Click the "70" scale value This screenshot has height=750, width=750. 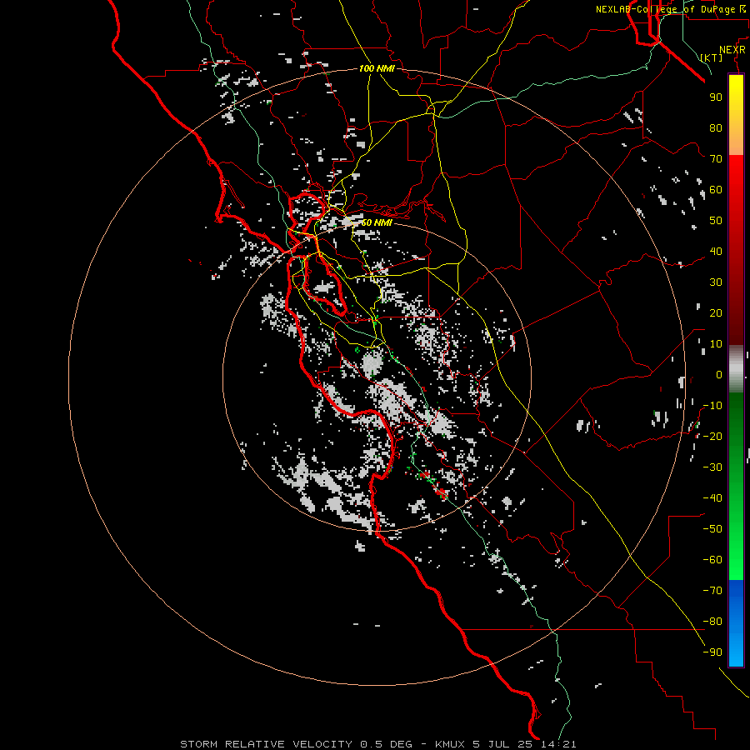click(716, 159)
